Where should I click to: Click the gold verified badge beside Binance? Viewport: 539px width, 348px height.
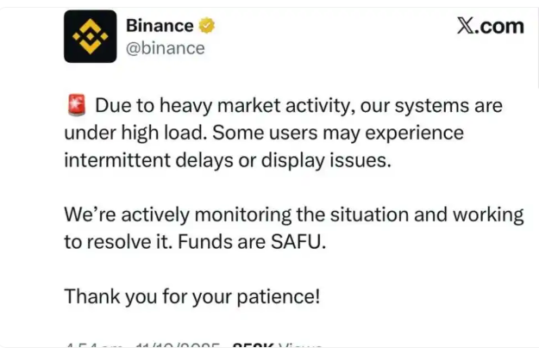(x=207, y=26)
